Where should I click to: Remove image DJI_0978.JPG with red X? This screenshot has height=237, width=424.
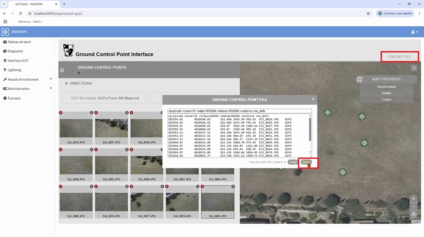[x=167, y=186]
